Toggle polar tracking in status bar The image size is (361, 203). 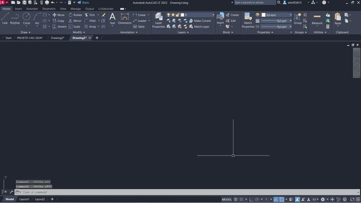(257, 199)
